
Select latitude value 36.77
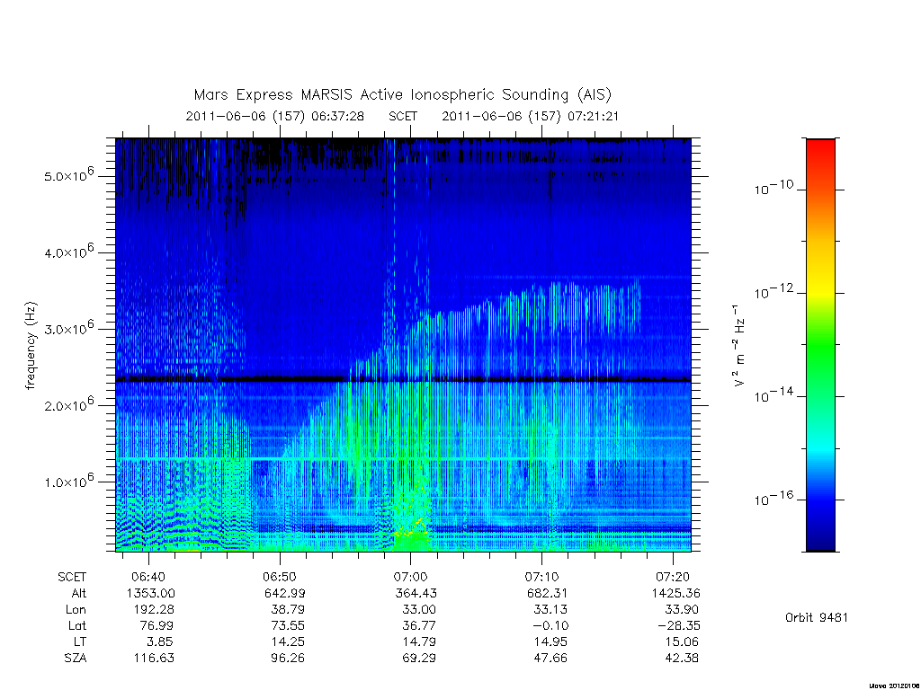[x=419, y=626]
